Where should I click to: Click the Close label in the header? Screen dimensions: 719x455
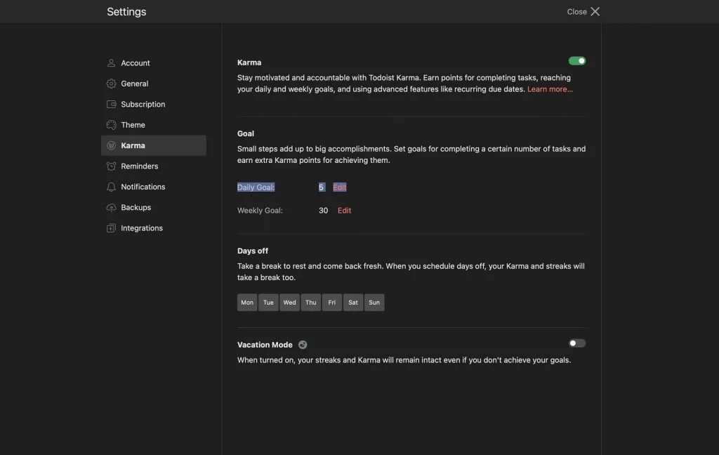pos(577,12)
